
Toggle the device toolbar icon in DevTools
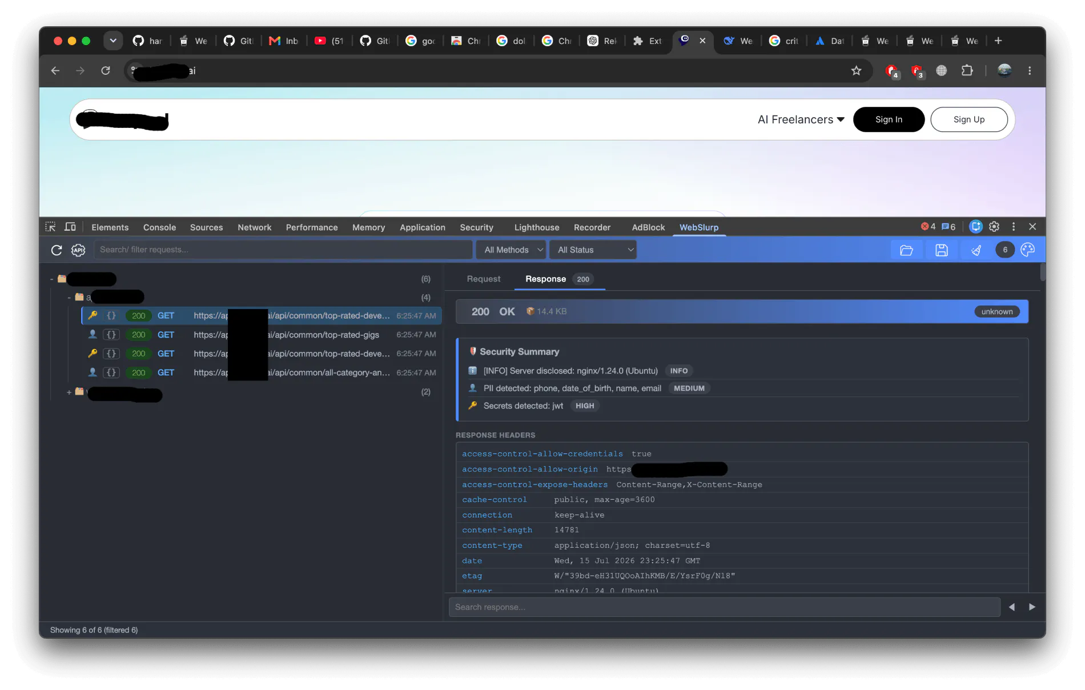(x=70, y=227)
